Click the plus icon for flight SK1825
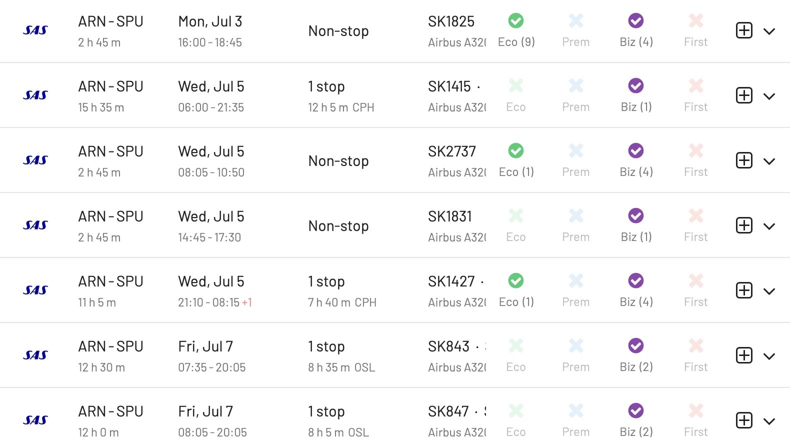The image size is (790, 448). (x=744, y=30)
